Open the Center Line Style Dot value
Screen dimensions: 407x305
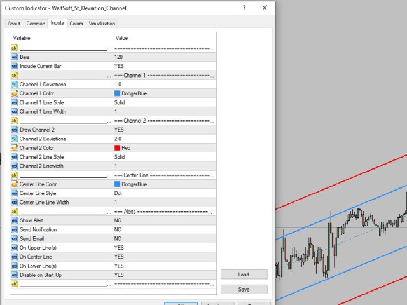pos(165,193)
